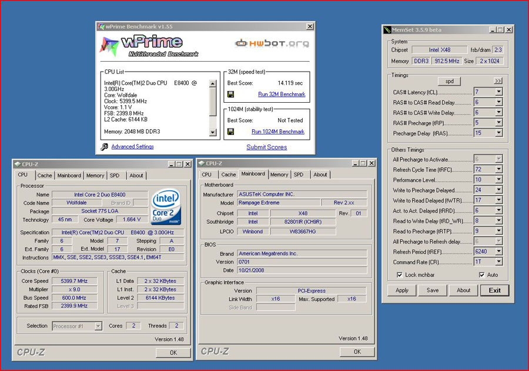Open the RAS# to CAS# Read Delay dropdown

pos(498,102)
